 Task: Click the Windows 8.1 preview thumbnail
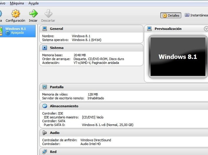[178, 57]
